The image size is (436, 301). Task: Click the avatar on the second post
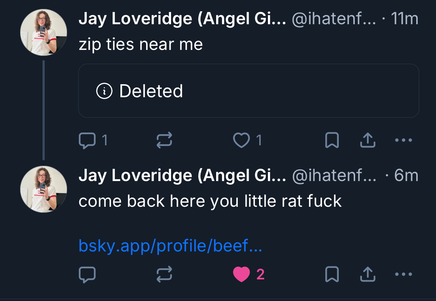coord(43,189)
